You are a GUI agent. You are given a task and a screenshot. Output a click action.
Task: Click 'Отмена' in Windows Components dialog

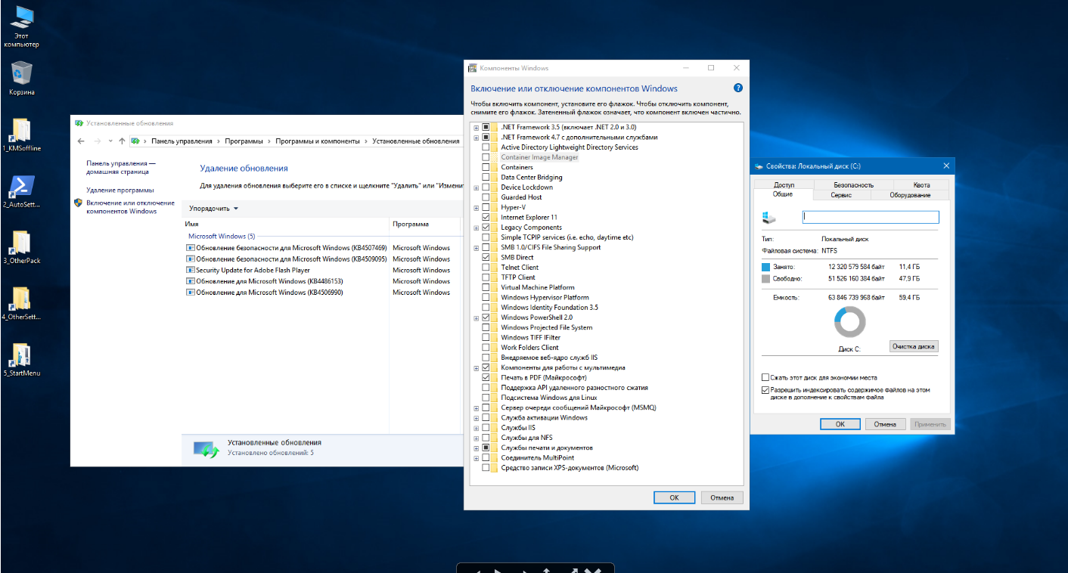pos(722,497)
